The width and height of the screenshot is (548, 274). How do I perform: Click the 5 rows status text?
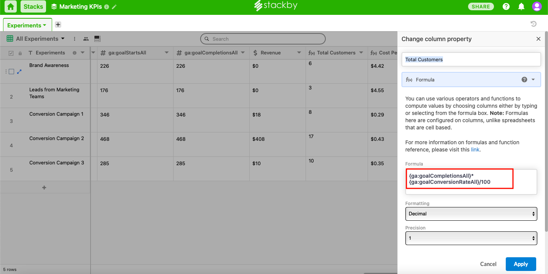10,269
